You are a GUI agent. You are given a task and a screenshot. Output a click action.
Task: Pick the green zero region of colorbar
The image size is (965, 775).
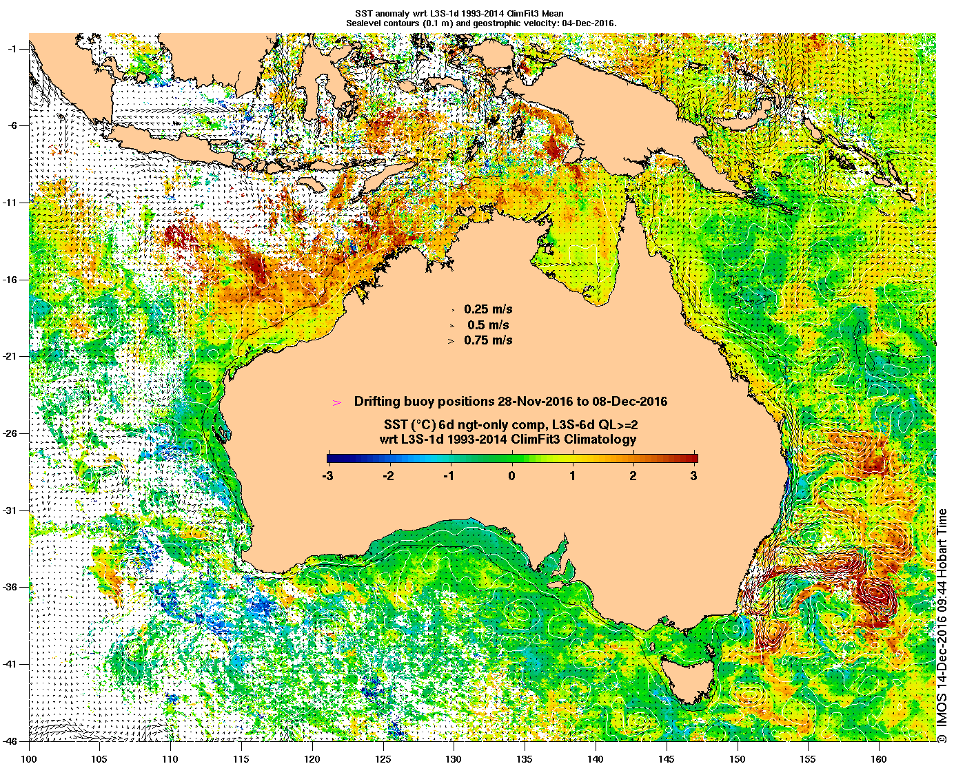[512, 458]
